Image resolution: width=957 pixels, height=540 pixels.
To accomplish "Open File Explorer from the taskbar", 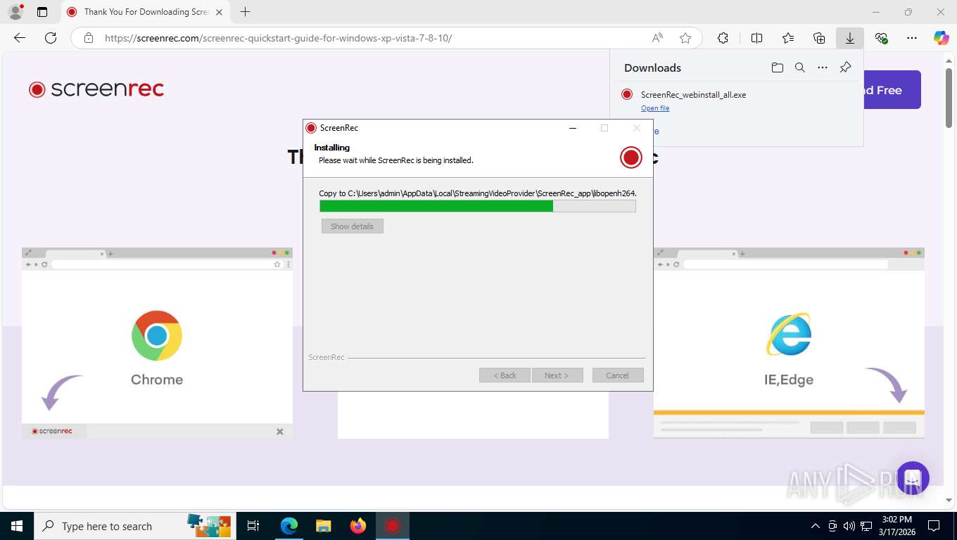I will pos(323,526).
